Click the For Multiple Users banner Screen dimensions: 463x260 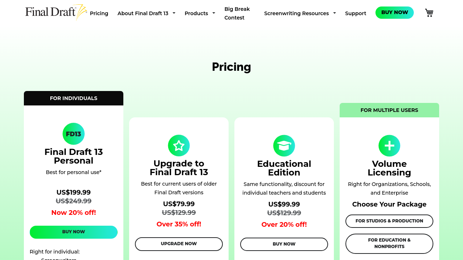click(389, 110)
